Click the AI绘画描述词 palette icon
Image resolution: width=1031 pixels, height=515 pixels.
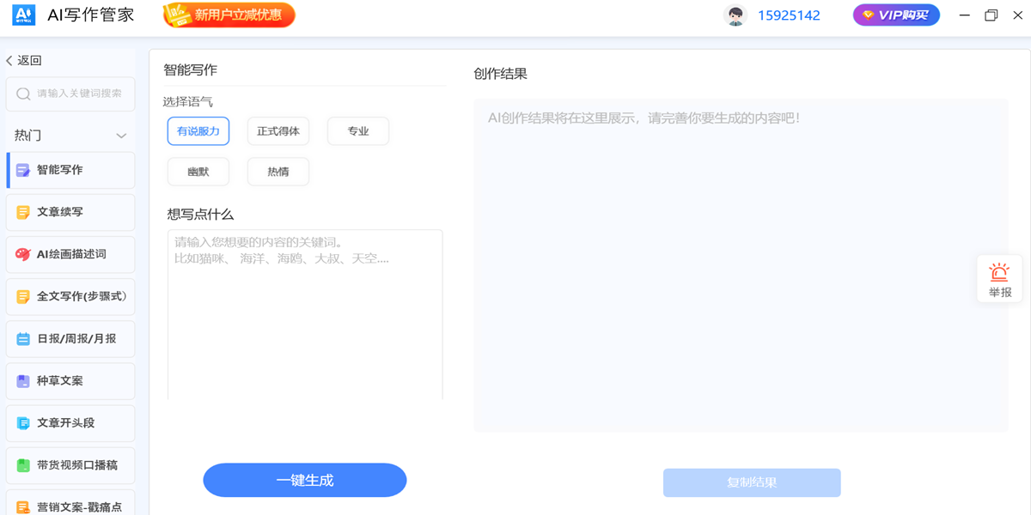tap(21, 254)
